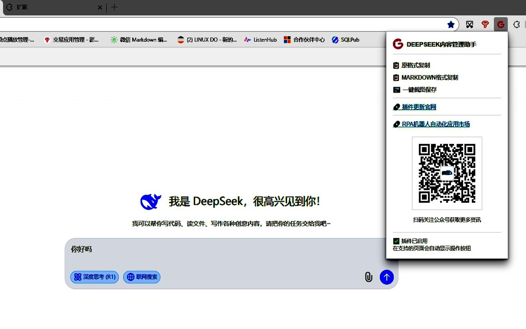Open the 微信 Markdown 编辑器 bookmark
Viewport: 526px width, 329px height.
coord(139,40)
